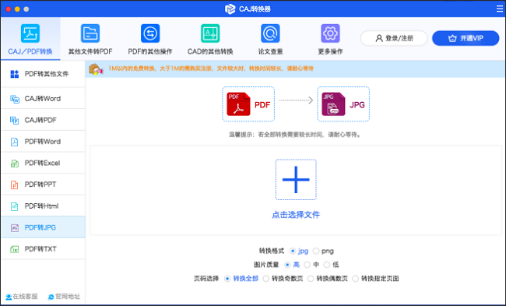Open the CAD的其他转换 icon
Screen dimensions: 506x306
click(210, 33)
